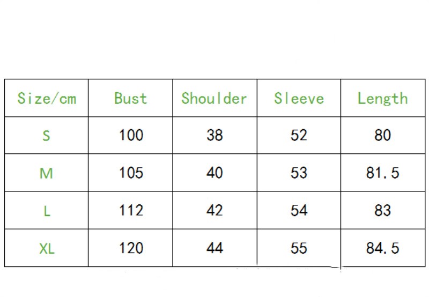
Task: Select the S size row label
Action: (x=47, y=136)
